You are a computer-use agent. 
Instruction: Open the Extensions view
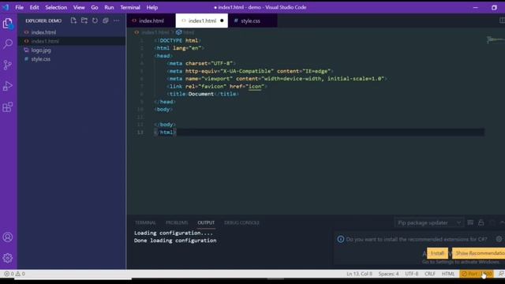(x=8, y=107)
